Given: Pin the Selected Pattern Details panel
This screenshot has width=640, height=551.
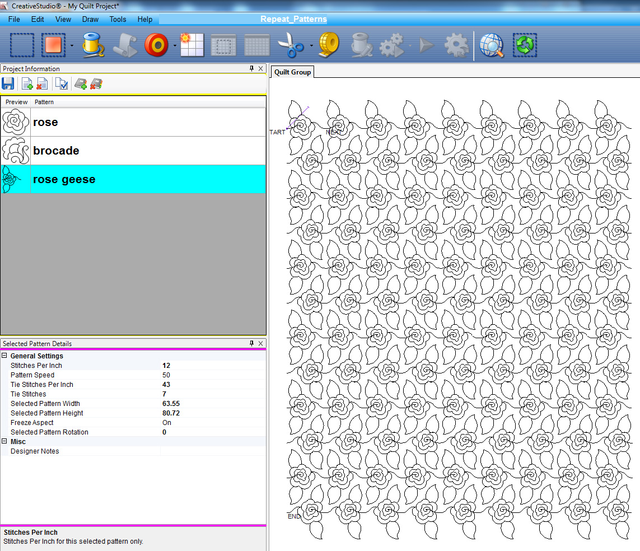Looking at the screenshot, I should coord(252,344).
